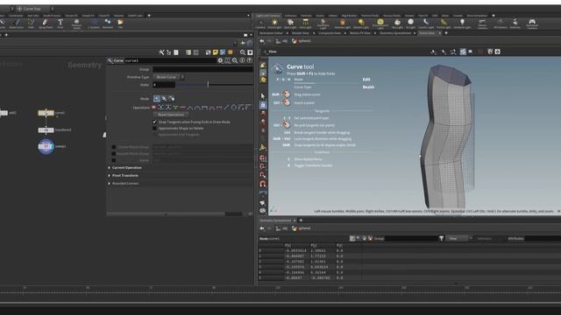
Task: Enable the Smooth Points Group checkbox
Action: [x=113, y=154]
